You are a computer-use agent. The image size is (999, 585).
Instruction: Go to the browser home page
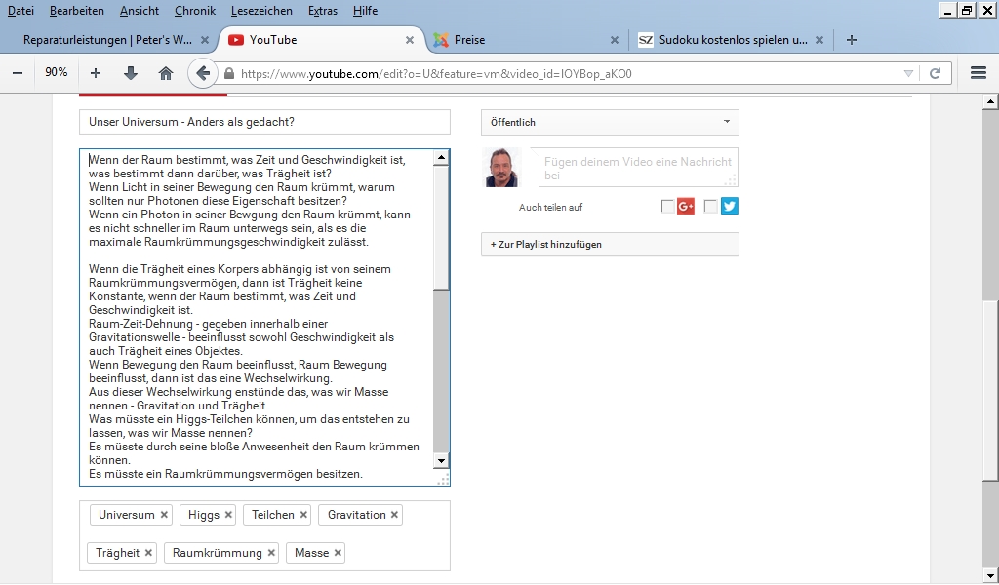click(x=166, y=73)
